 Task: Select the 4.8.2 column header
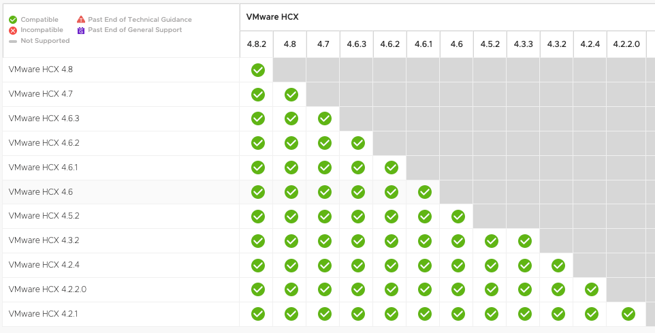(257, 44)
